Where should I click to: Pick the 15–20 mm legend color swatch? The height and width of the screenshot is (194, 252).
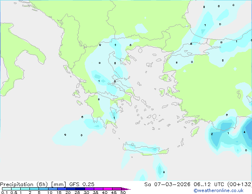[62, 189]
